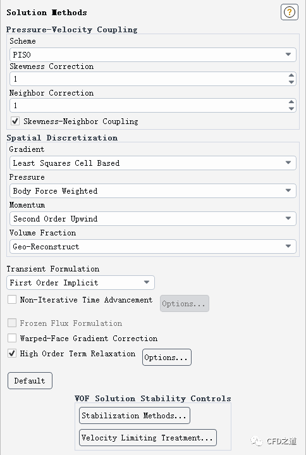The image size is (306, 455).
Task: Decrease the Skewness Correction value
Action: point(291,82)
